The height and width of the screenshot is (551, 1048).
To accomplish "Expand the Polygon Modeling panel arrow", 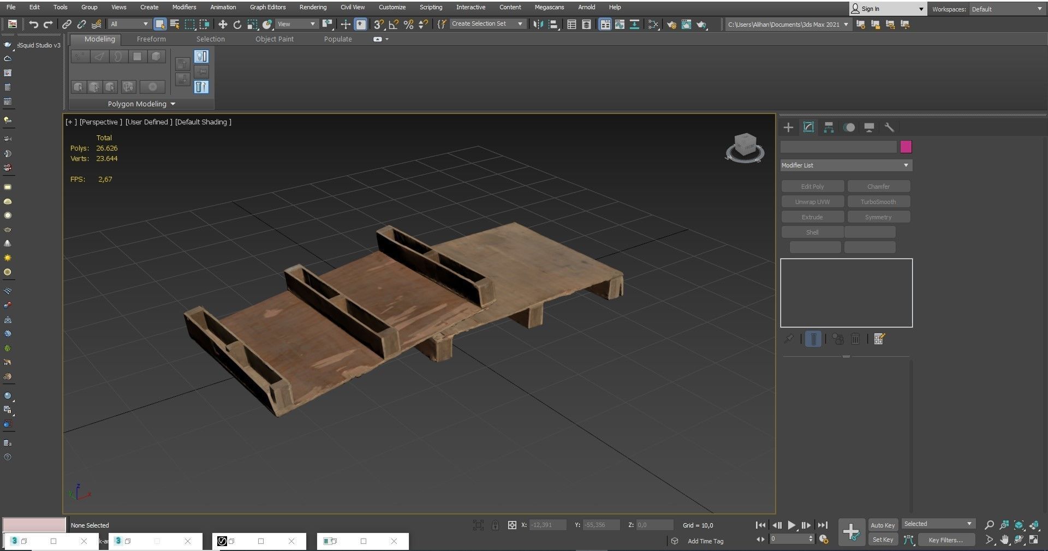I will (173, 104).
